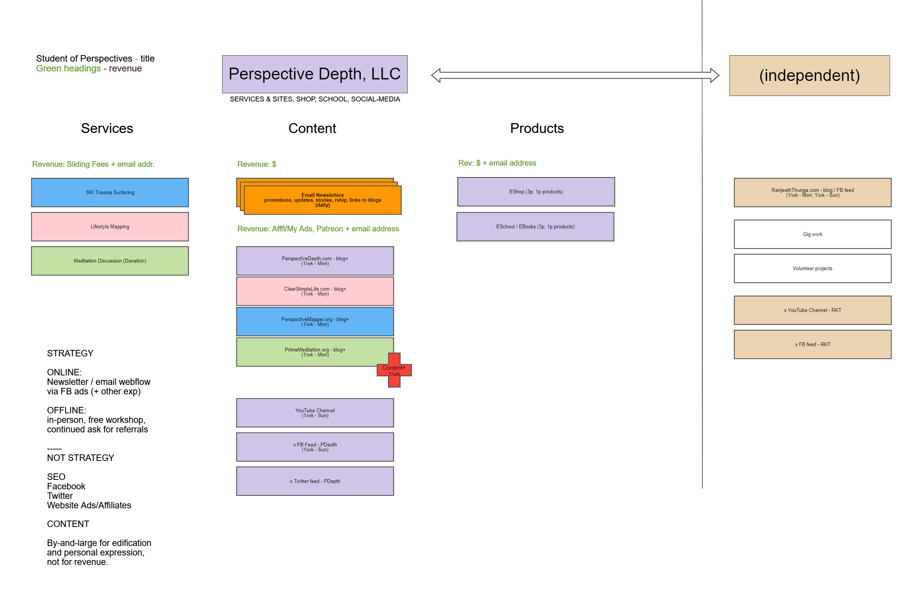Select the x FB Feed - PDeoth box
The width and height of the screenshot is (922, 595).
coord(315,447)
